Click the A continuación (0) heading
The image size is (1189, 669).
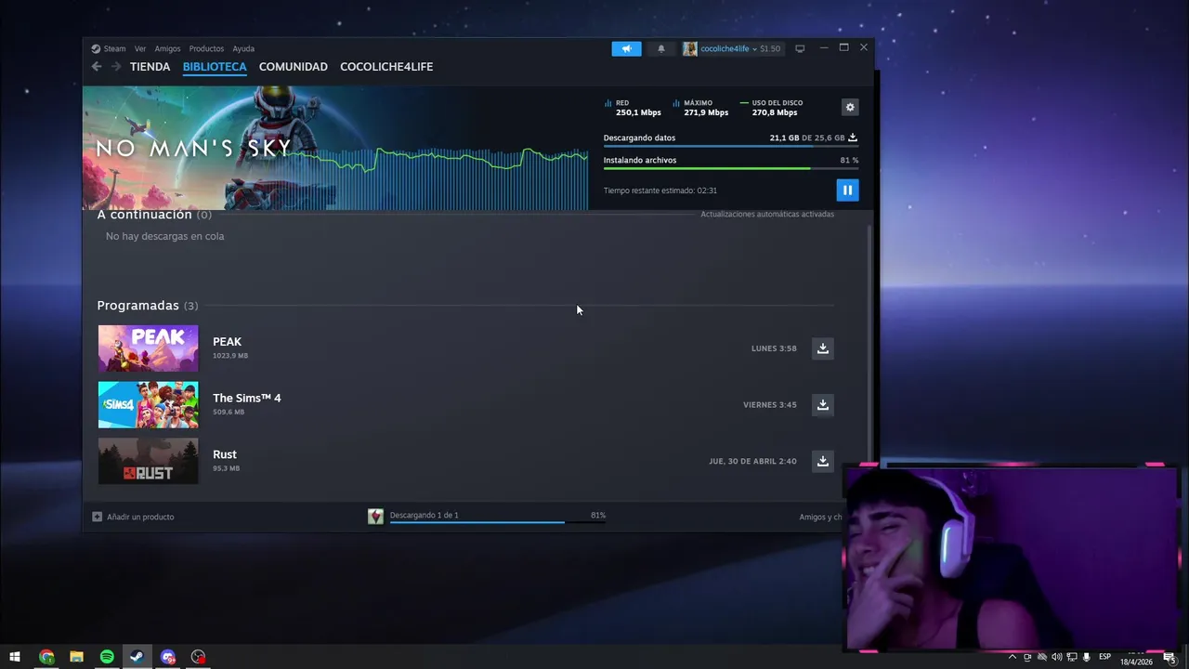(x=154, y=215)
